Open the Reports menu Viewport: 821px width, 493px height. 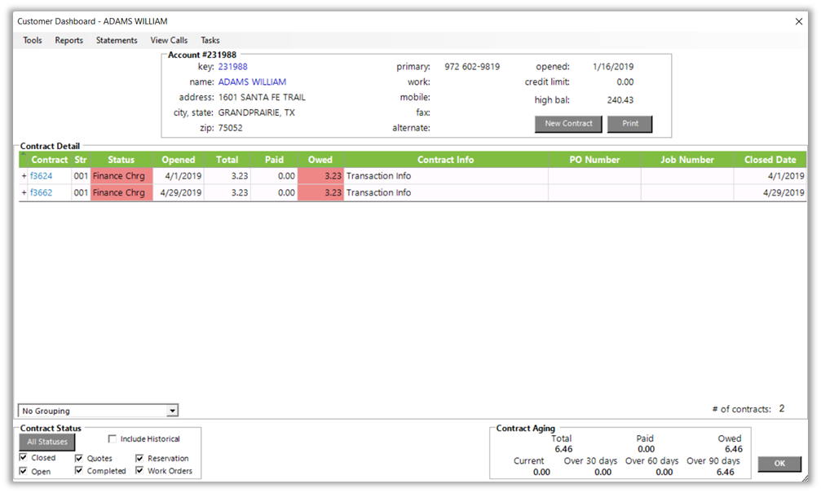[x=69, y=41]
